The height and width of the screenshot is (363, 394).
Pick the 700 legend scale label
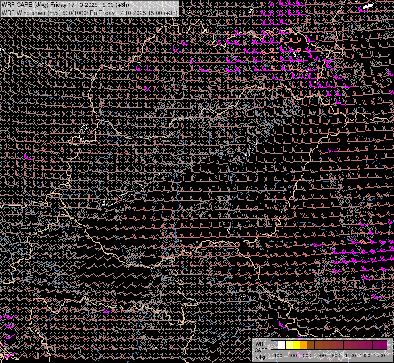(x=322, y=355)
